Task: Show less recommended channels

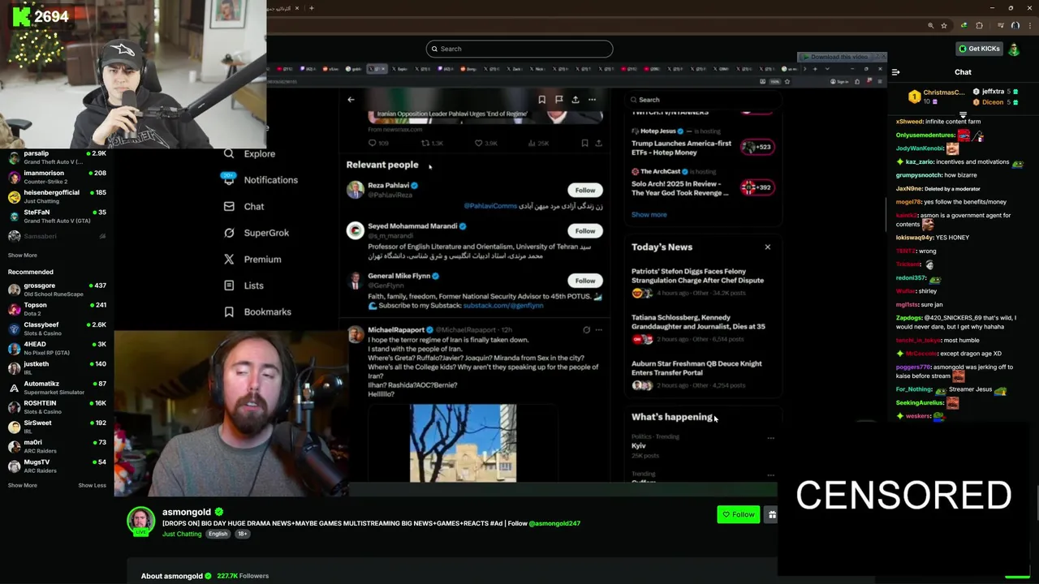Action: 92,485
